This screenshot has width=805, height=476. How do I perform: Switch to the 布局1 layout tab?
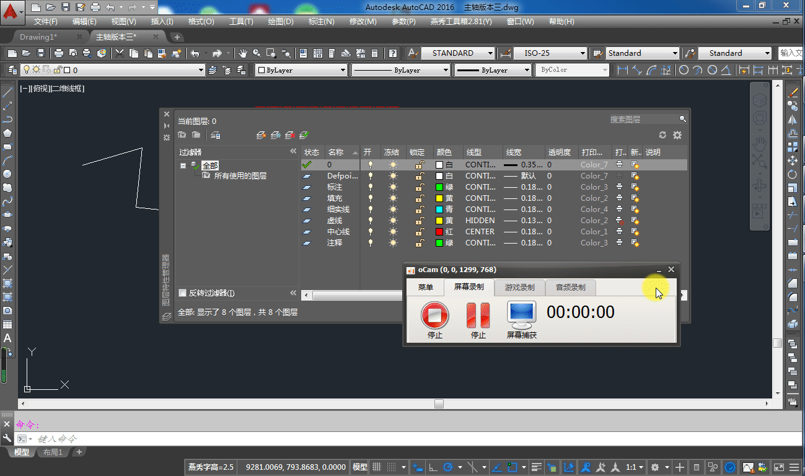point(53,452)
